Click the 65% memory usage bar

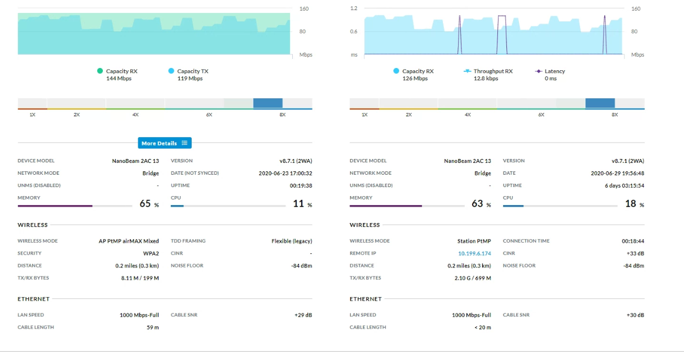[x=76, y=206]
